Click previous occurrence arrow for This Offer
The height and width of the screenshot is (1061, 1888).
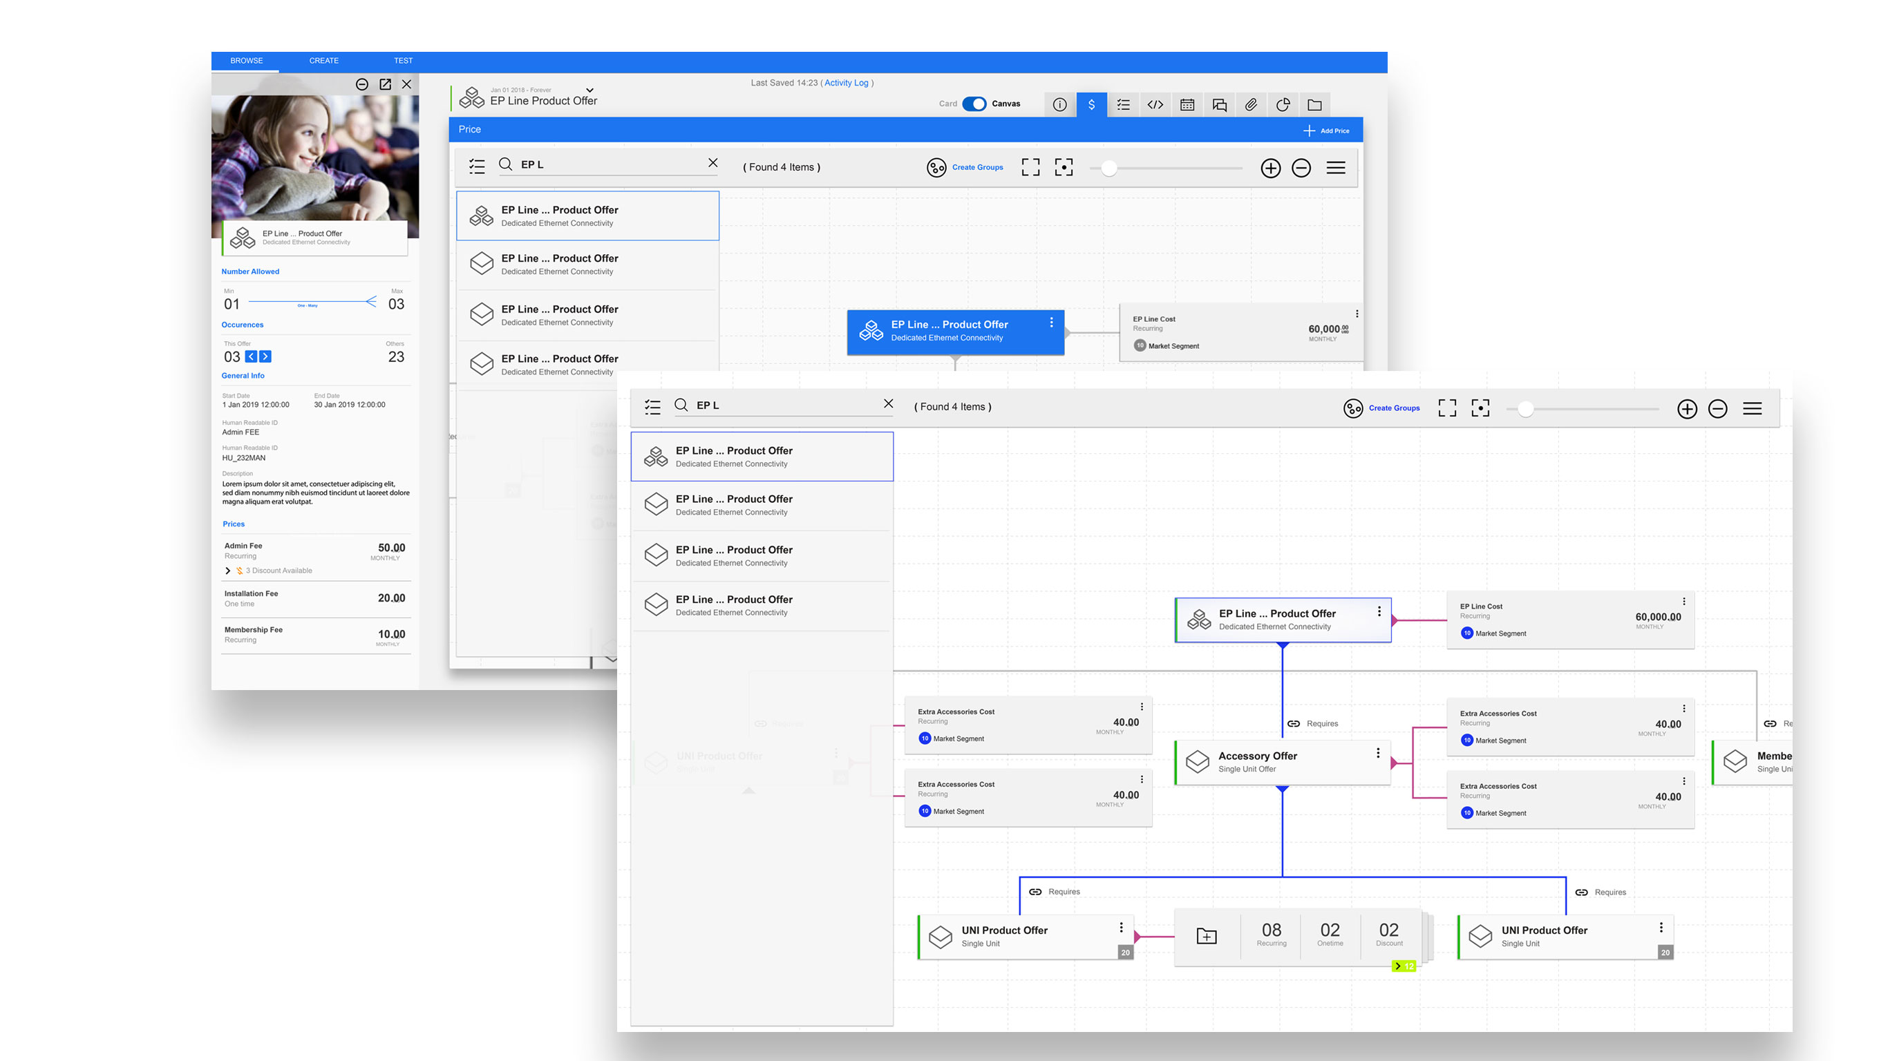pyautogui.click(x=252, y=357)
